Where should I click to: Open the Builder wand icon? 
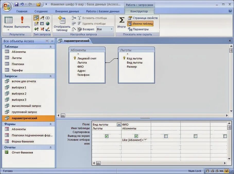click(x=74, y=29)
